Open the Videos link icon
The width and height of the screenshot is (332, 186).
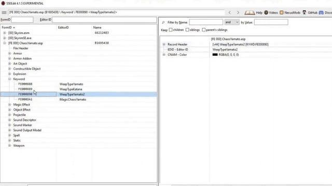266,12
